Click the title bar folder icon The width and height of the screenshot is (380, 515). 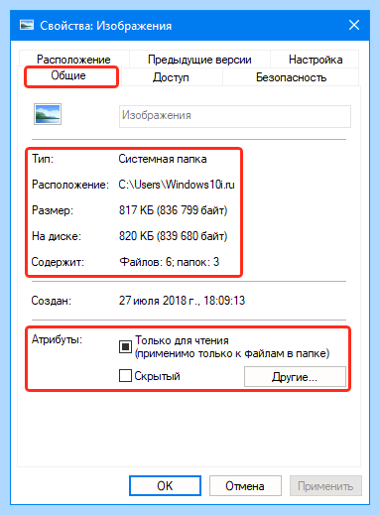pos(27,25)
